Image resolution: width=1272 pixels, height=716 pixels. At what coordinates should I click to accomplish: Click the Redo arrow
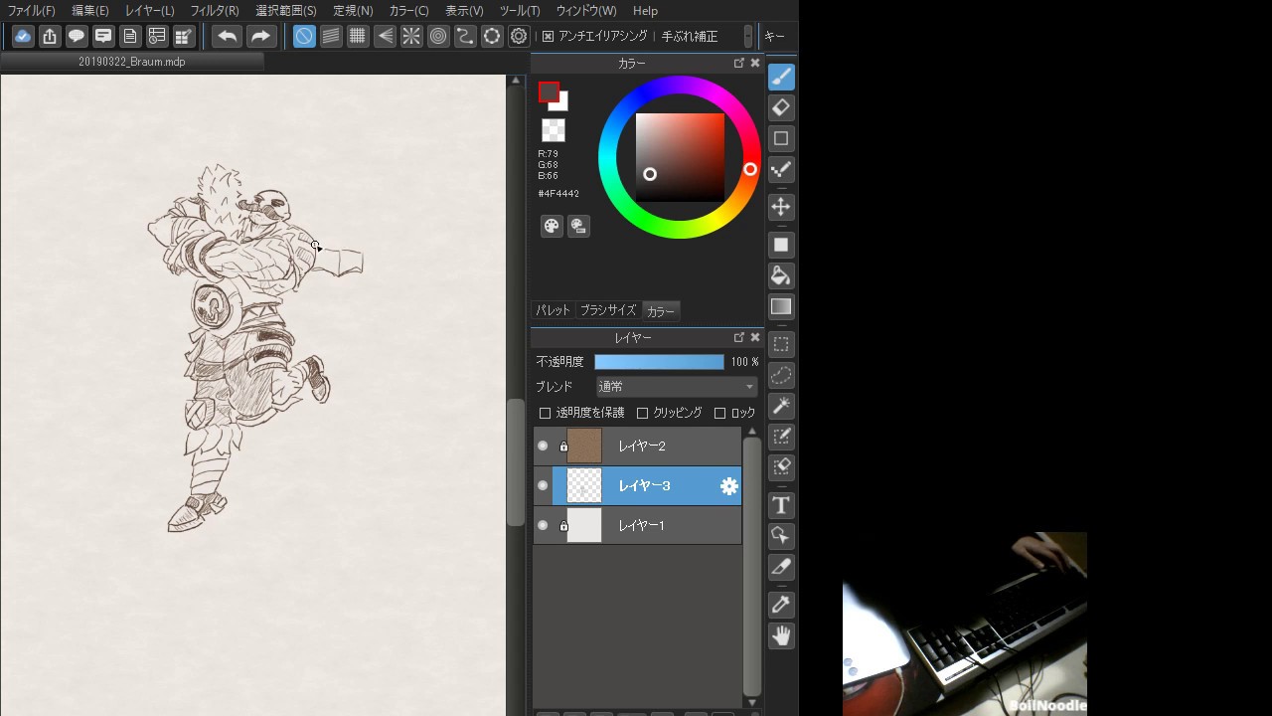(260, 37)
